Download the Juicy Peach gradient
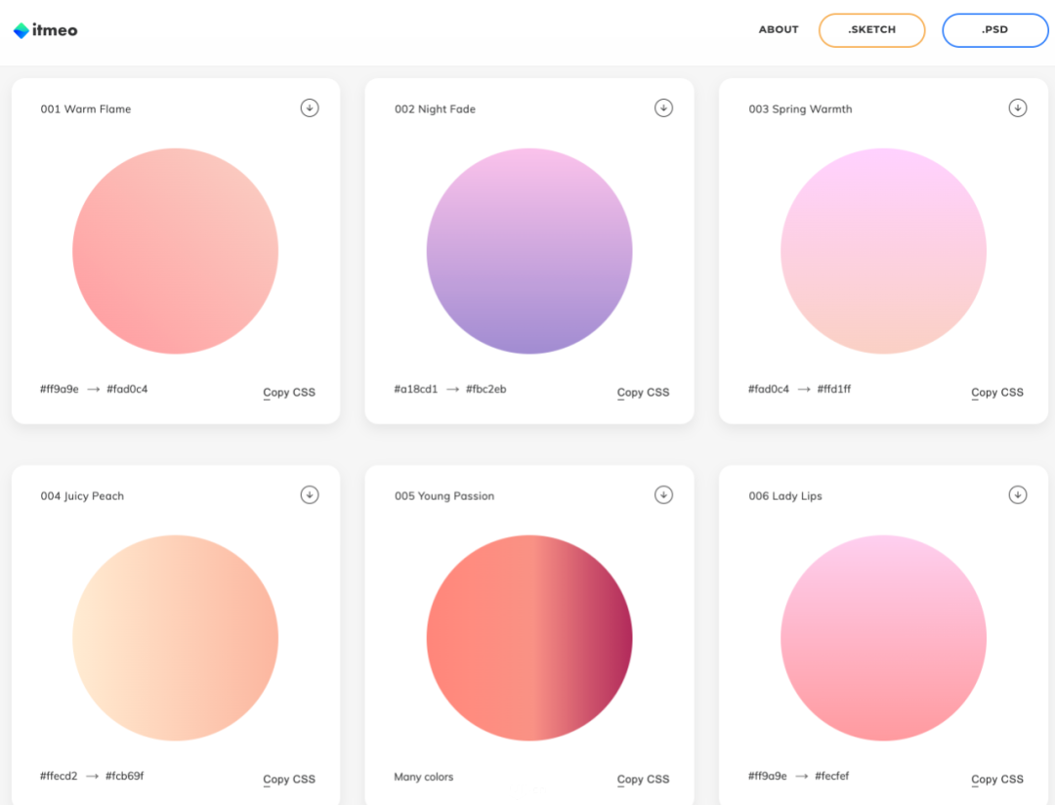1055x805 pixels. coord(310,494)
